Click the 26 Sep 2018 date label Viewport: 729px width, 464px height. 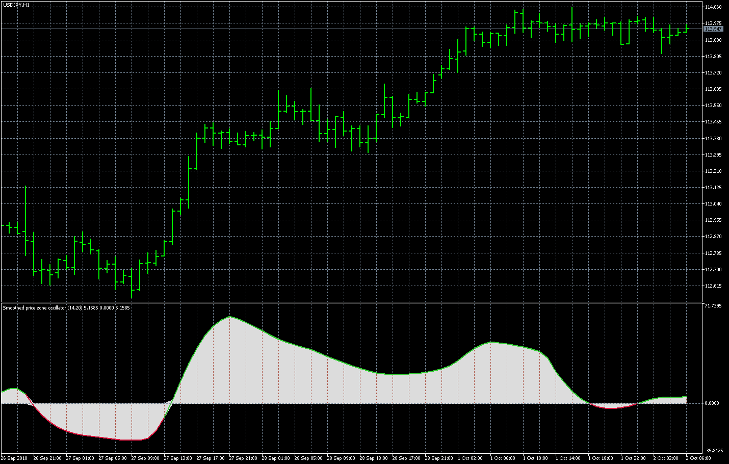(x=14, y=458)
